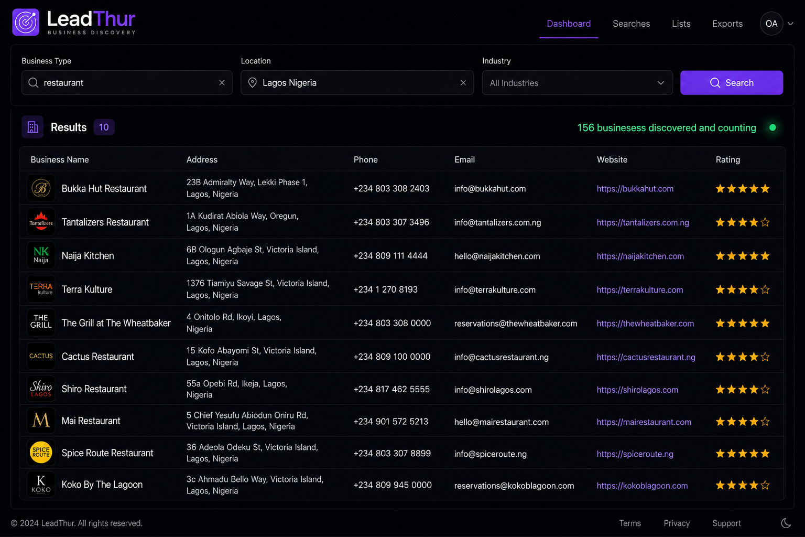Click the results count badge 10
The height and width of the screenshot is (537, 805).
click(x=104, y=127)
